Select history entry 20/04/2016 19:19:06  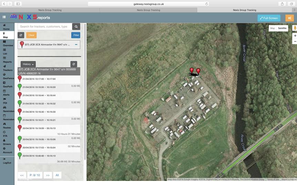click(x=49, y=139)
